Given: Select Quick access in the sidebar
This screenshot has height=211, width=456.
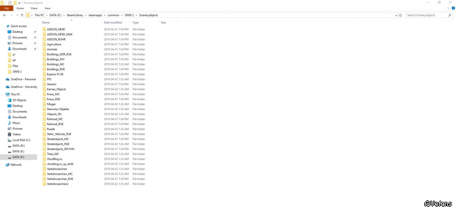Looking at the screenshot, I should click(19, 26).
